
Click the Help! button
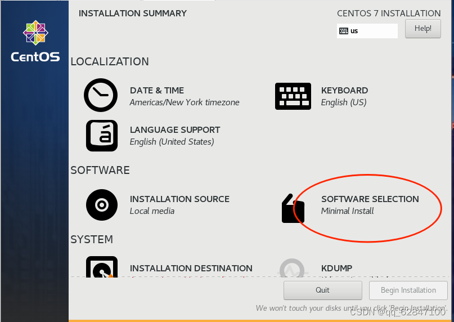[422, 29]
